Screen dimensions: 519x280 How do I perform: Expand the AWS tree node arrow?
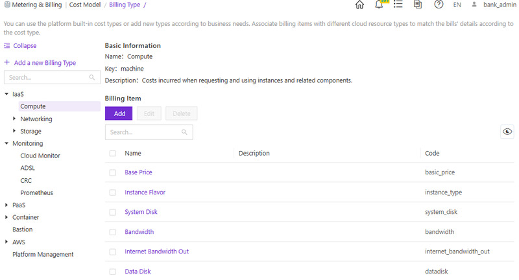tap(6, 242)
